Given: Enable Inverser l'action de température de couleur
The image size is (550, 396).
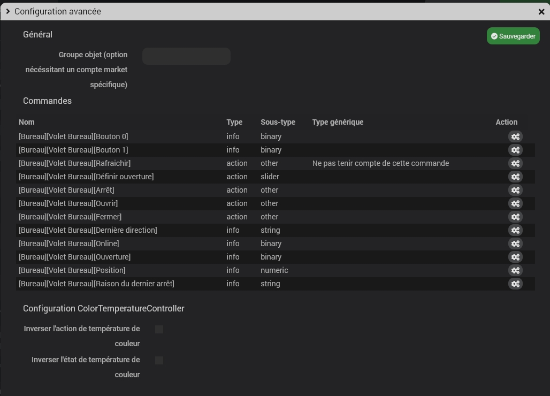Looking at the screenshot, I should point(159,329).
